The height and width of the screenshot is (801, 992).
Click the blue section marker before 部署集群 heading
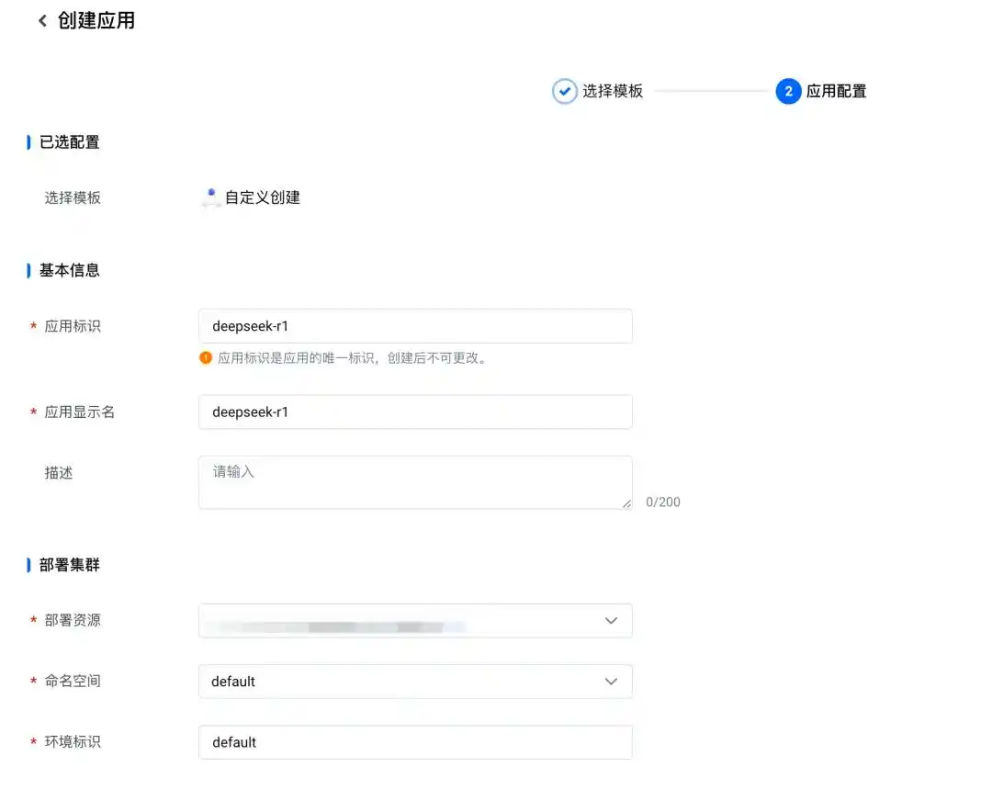(28, 564)
